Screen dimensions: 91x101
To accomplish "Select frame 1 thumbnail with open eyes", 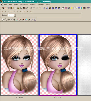I will (x=19, y=65).
